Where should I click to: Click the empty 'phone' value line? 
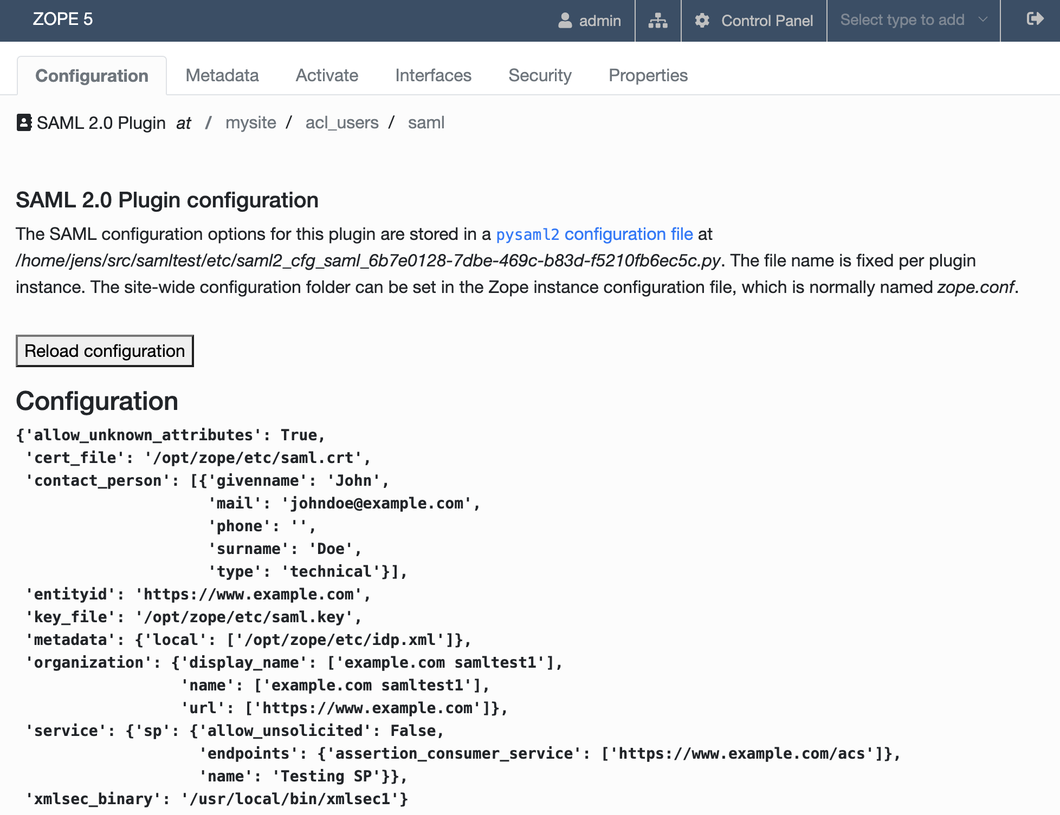pyautogui.click(x=262, y=526)
